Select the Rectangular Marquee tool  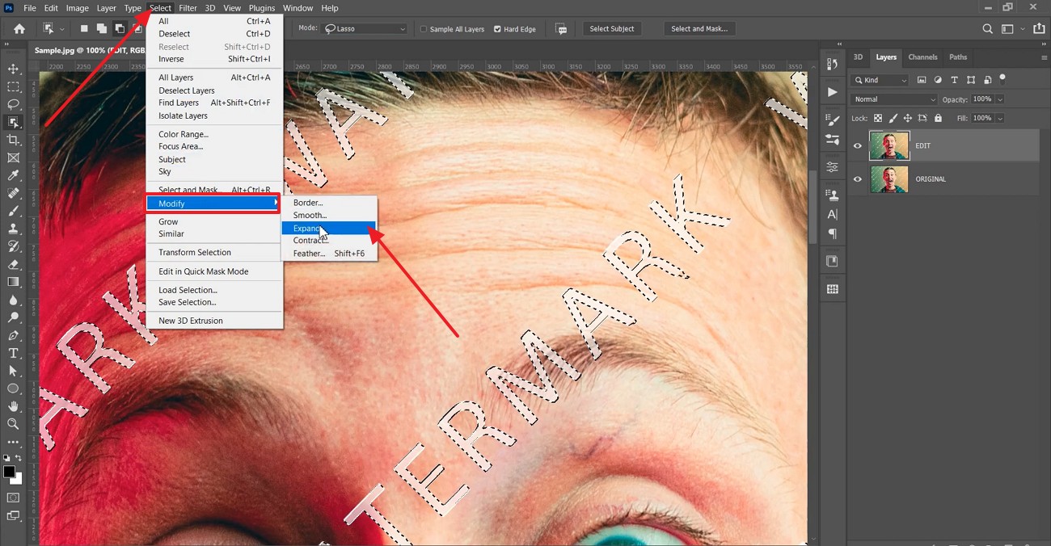(x=13, y=87)
